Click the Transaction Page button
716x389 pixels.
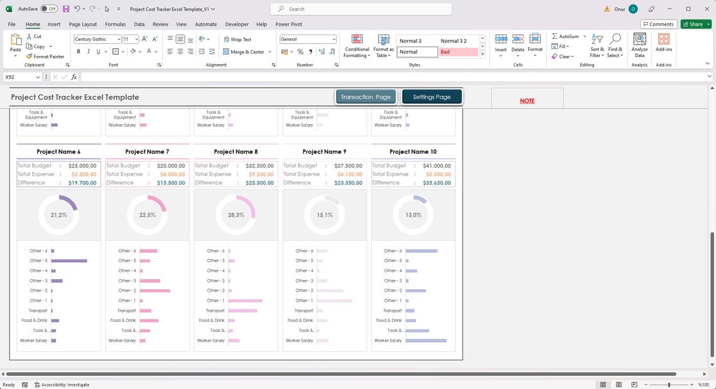[x=366, y=97]
